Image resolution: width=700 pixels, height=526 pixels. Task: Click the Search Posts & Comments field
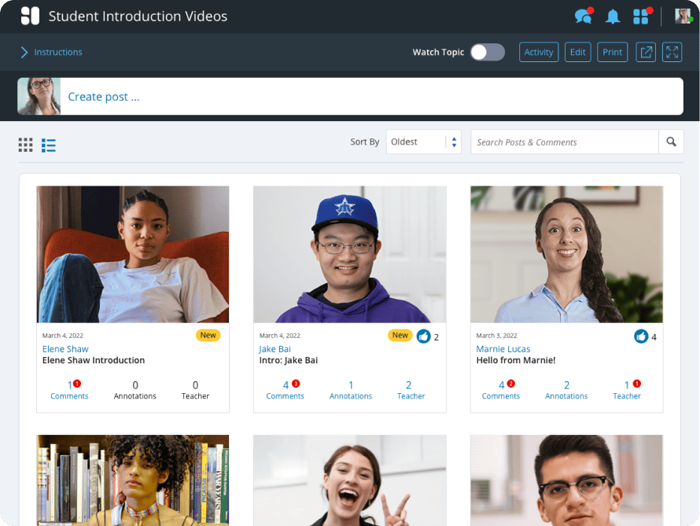tap(564, 142)
